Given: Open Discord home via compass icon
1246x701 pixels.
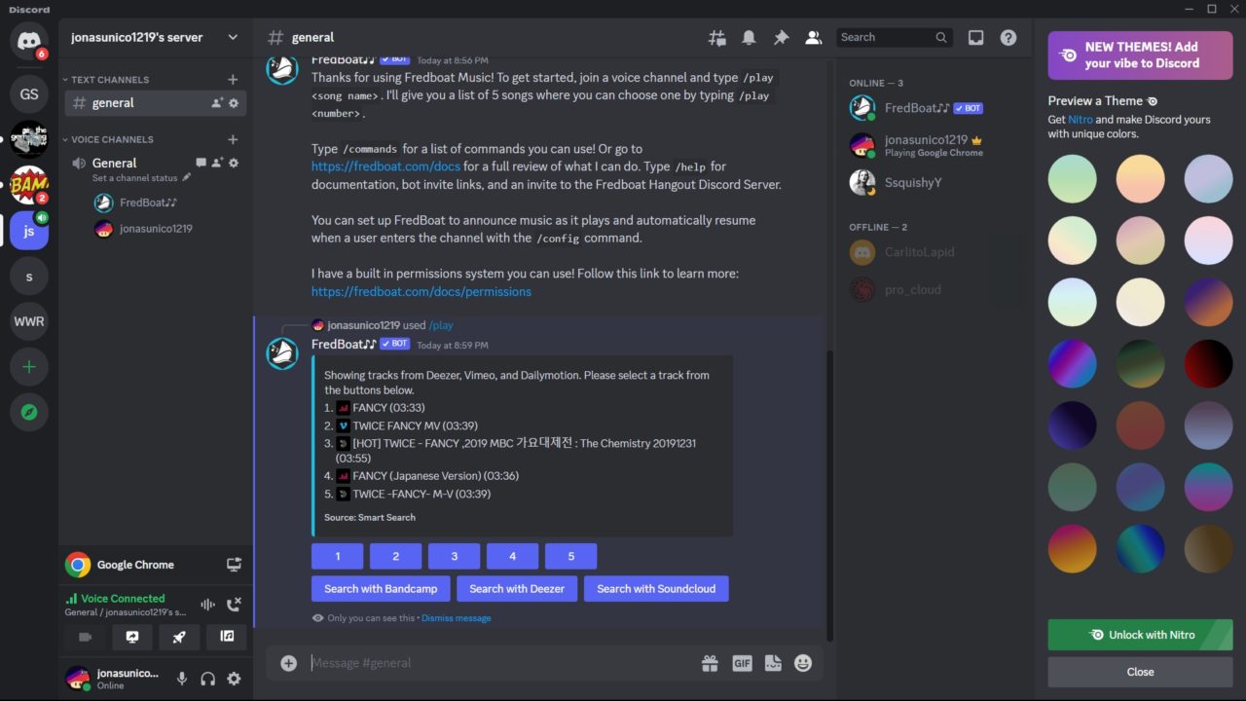Looking at the screenshot, I should coord(29,412).
